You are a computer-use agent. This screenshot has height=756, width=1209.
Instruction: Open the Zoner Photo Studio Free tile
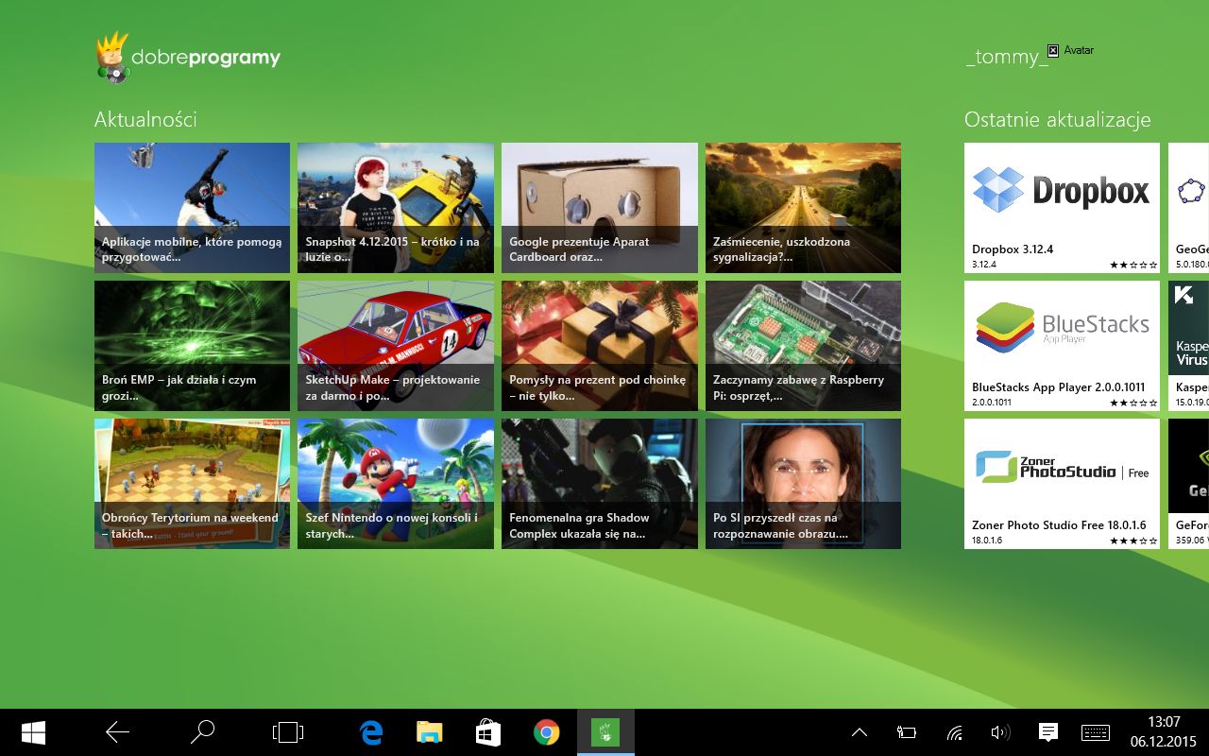pos(1062,484)
